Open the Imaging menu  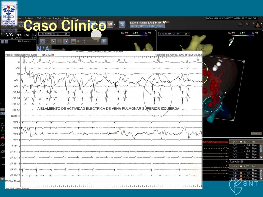(x=57, y=18)
